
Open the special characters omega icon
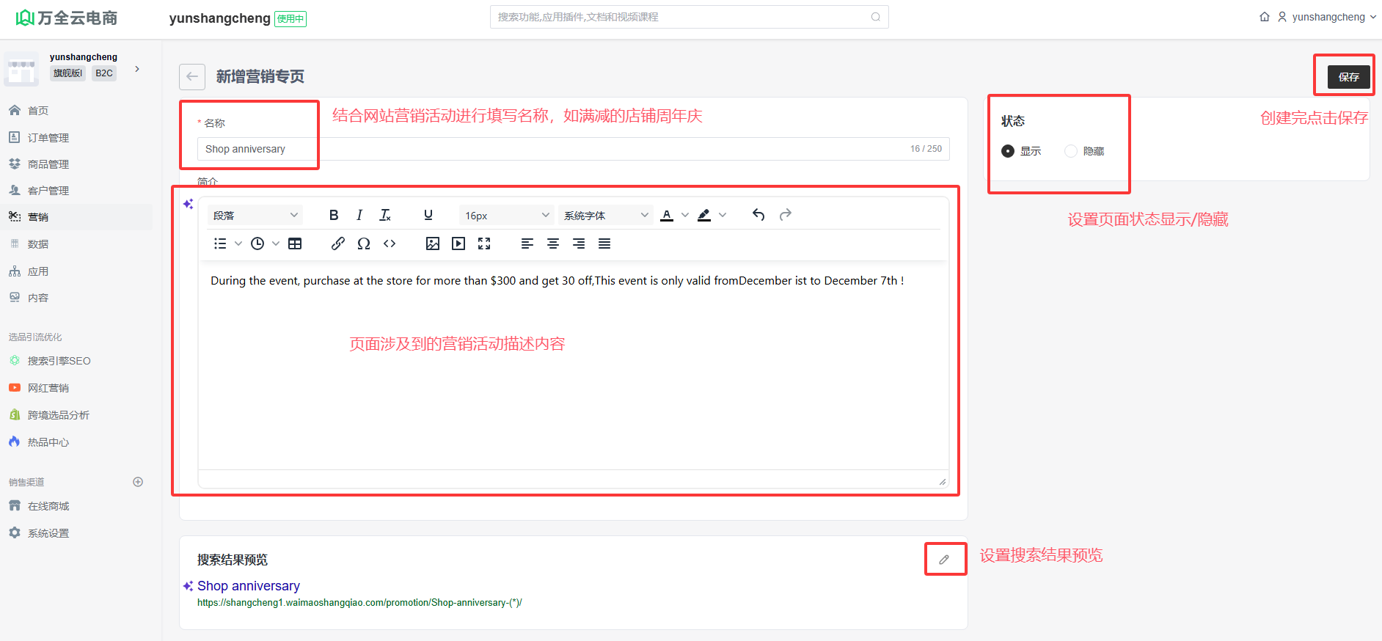coord(364,243)
